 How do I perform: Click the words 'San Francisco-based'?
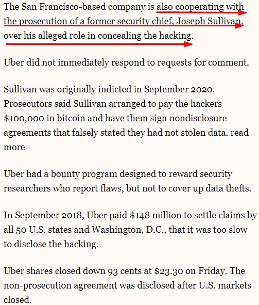[x=64, y=7]
